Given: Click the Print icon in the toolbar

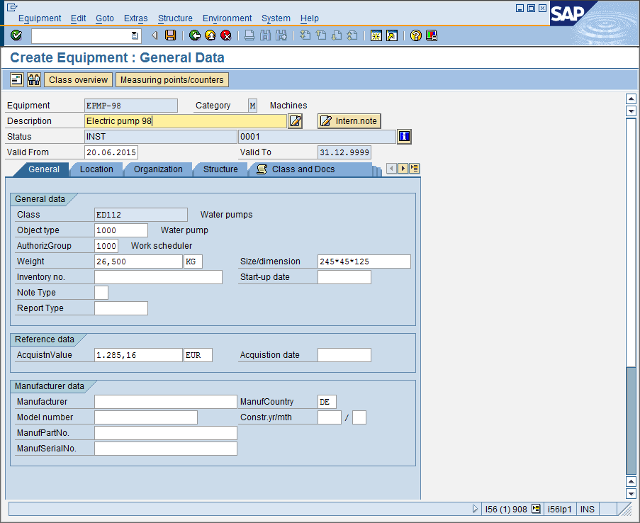Looking at the screenshot, I should [249, 35].
